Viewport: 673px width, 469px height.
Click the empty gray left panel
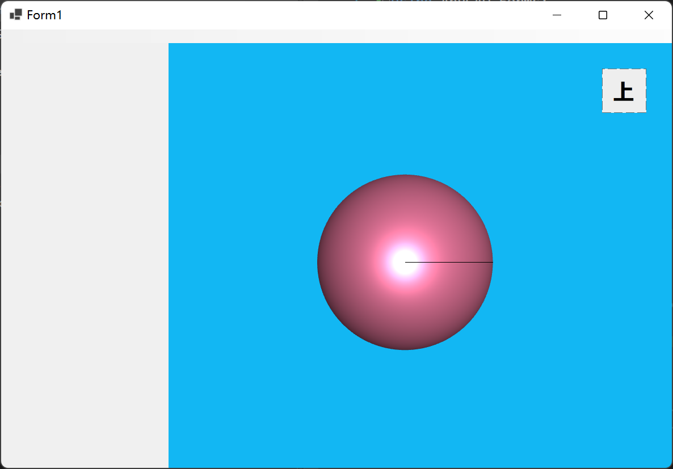click(84, 255)
